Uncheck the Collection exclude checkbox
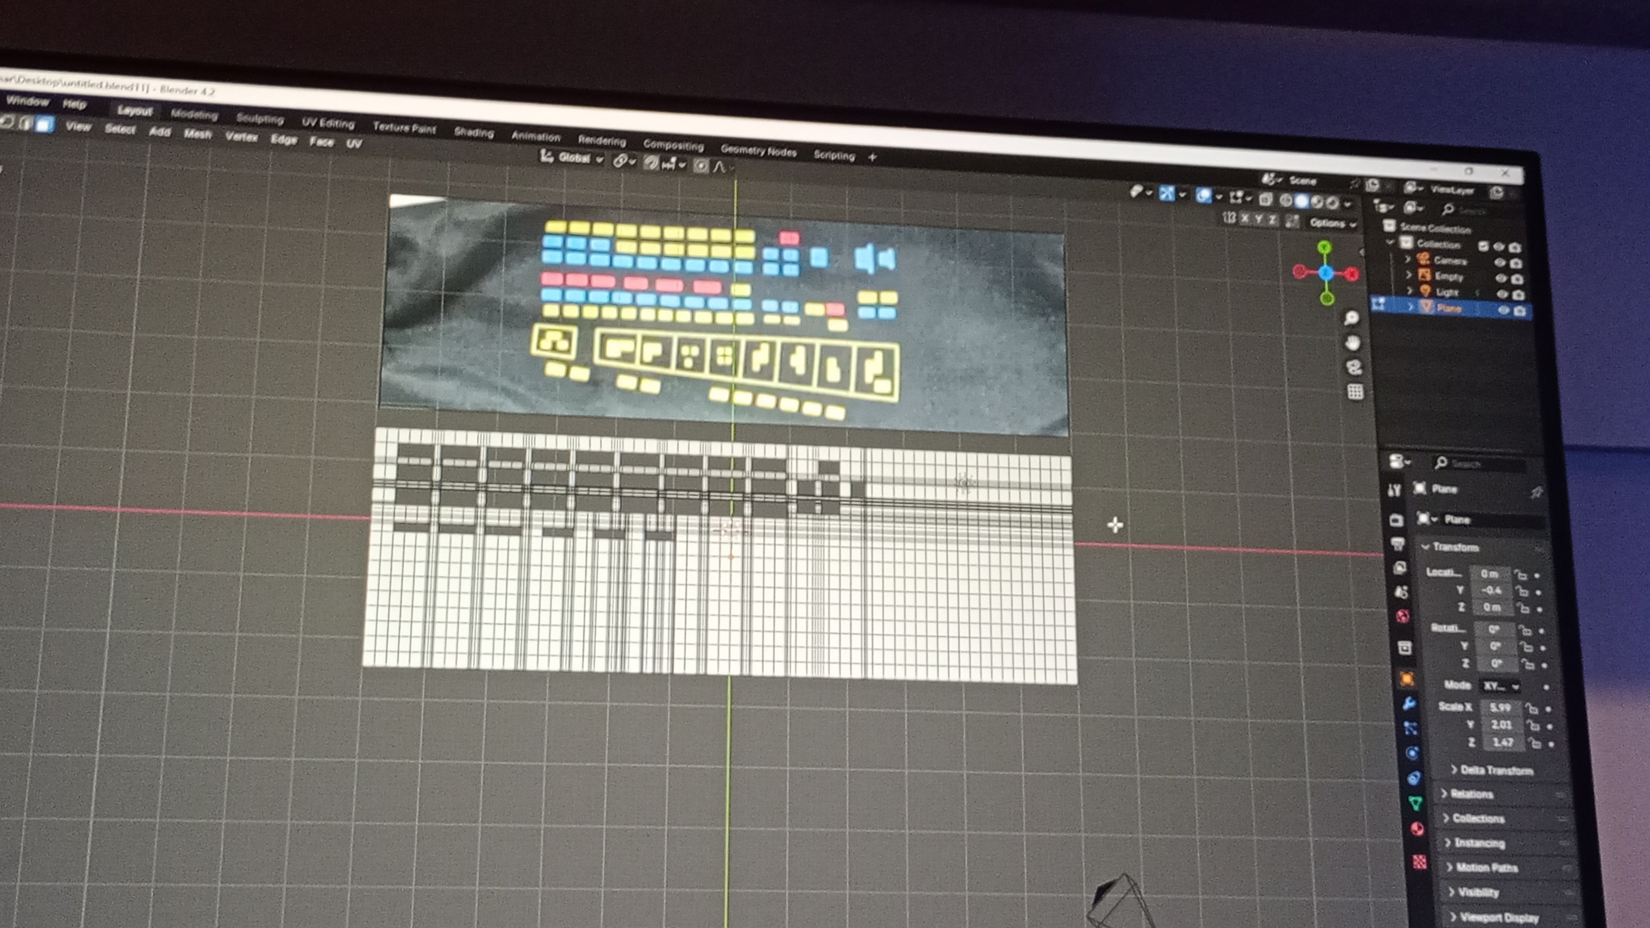Image resolution: width=1650 pixels, height=928 pixels. click(x=1483, y=246)
